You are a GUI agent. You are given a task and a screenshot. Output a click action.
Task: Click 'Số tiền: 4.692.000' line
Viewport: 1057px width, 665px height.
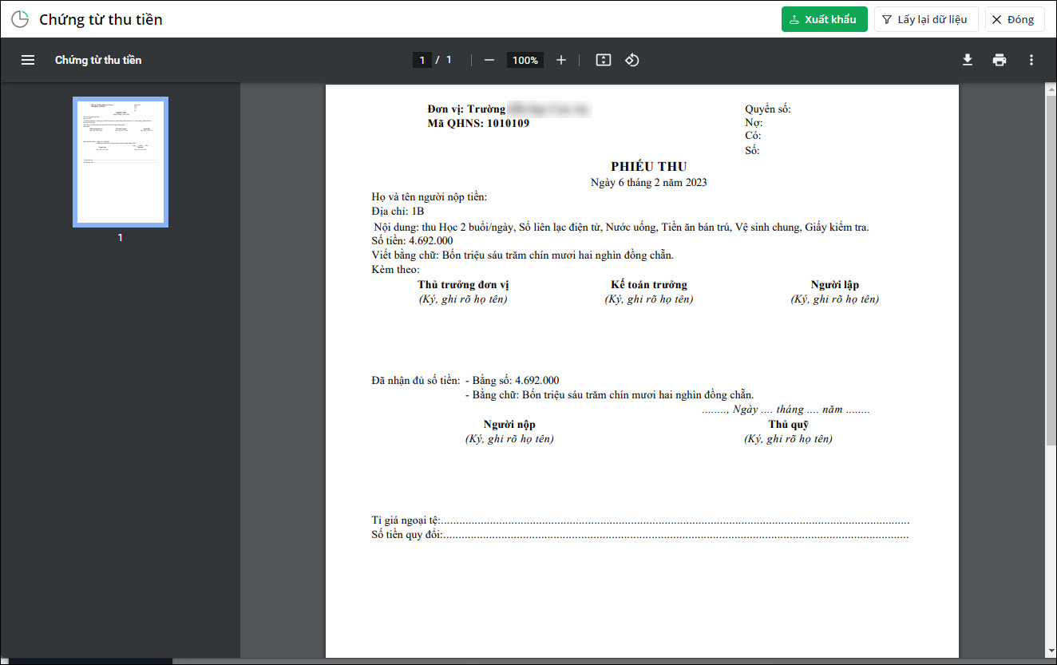coord(412,241)
